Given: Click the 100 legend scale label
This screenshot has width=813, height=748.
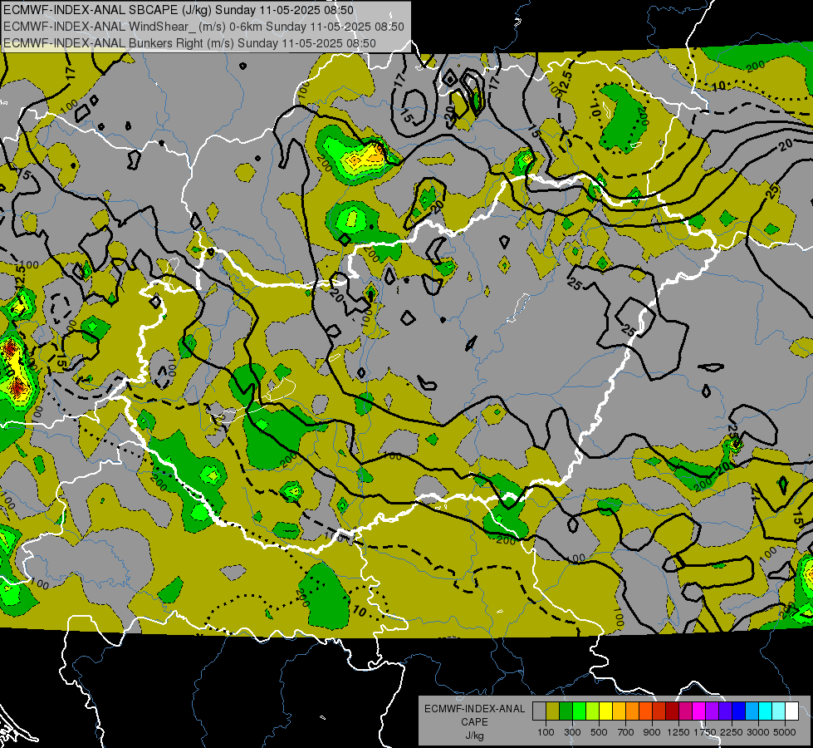Looking at the screenshot, I should coord(546,732).
